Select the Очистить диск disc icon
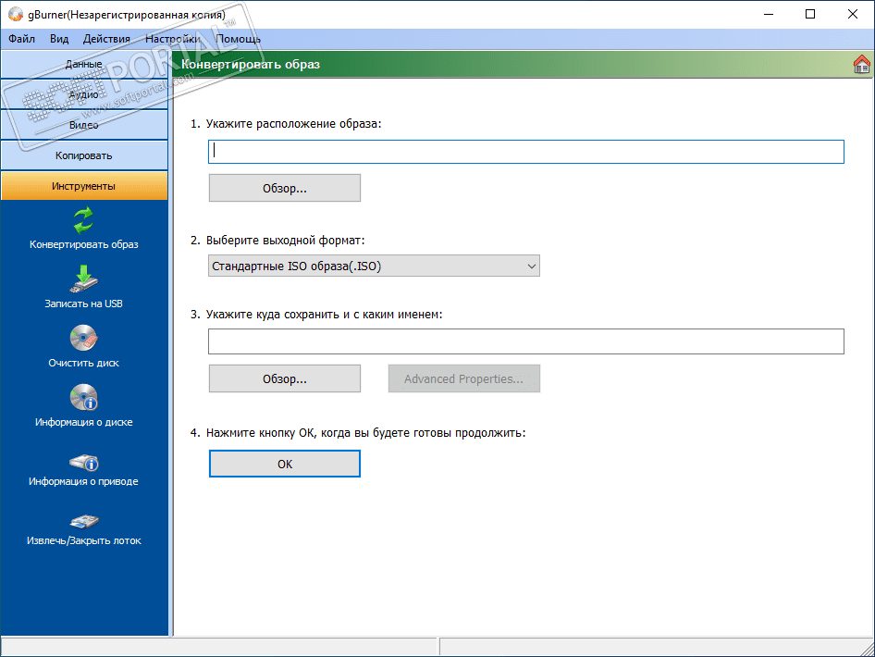This screenshot has width=875, height=657. click(83, 339)
